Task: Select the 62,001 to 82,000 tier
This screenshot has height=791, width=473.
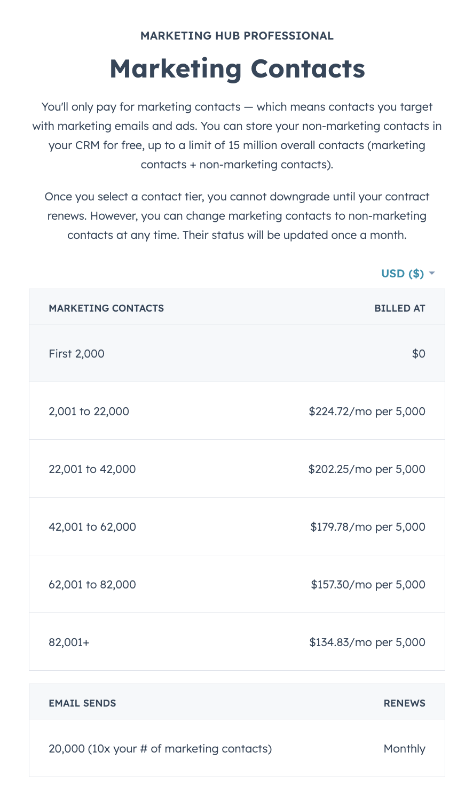Action: (x=92, y=585)
